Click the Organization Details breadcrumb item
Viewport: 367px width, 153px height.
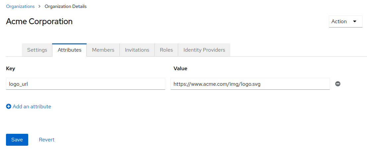tap(66, 6)
